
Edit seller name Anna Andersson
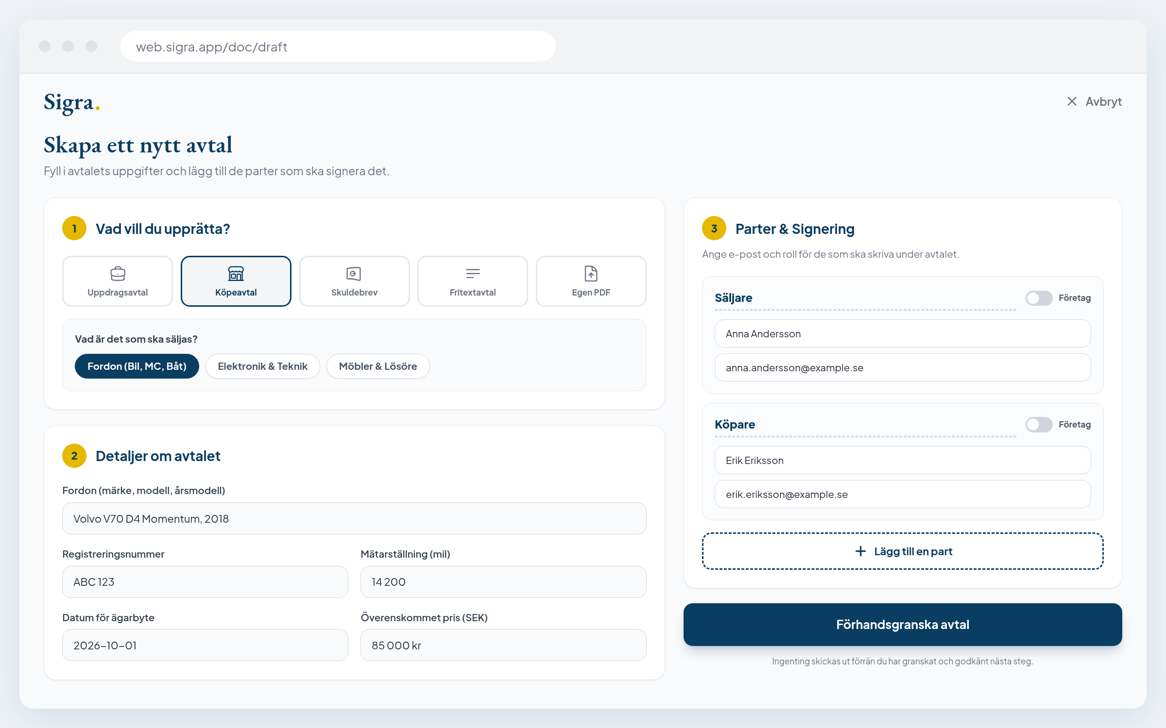click(x=903, y=333)
